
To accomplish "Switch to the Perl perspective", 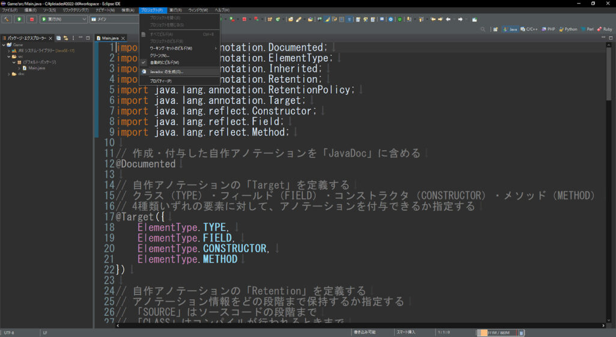I will (x=587, y=29).
